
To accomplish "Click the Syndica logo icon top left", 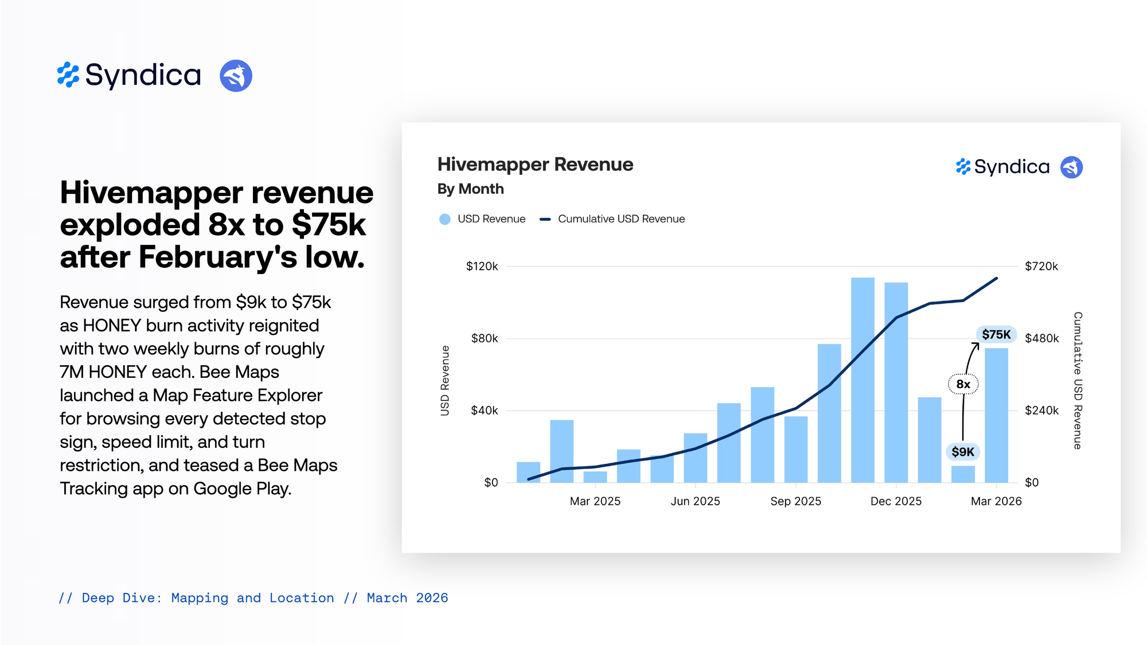I will coord(68,75).
